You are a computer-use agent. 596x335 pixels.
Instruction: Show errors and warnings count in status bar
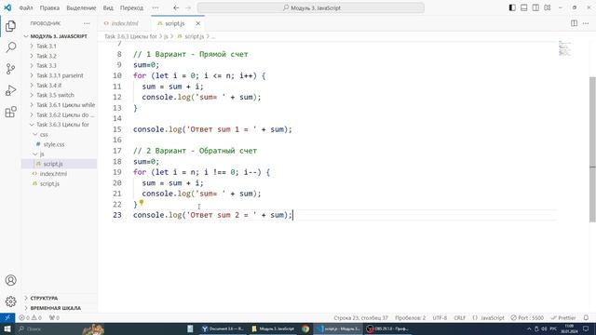point(30,318)
